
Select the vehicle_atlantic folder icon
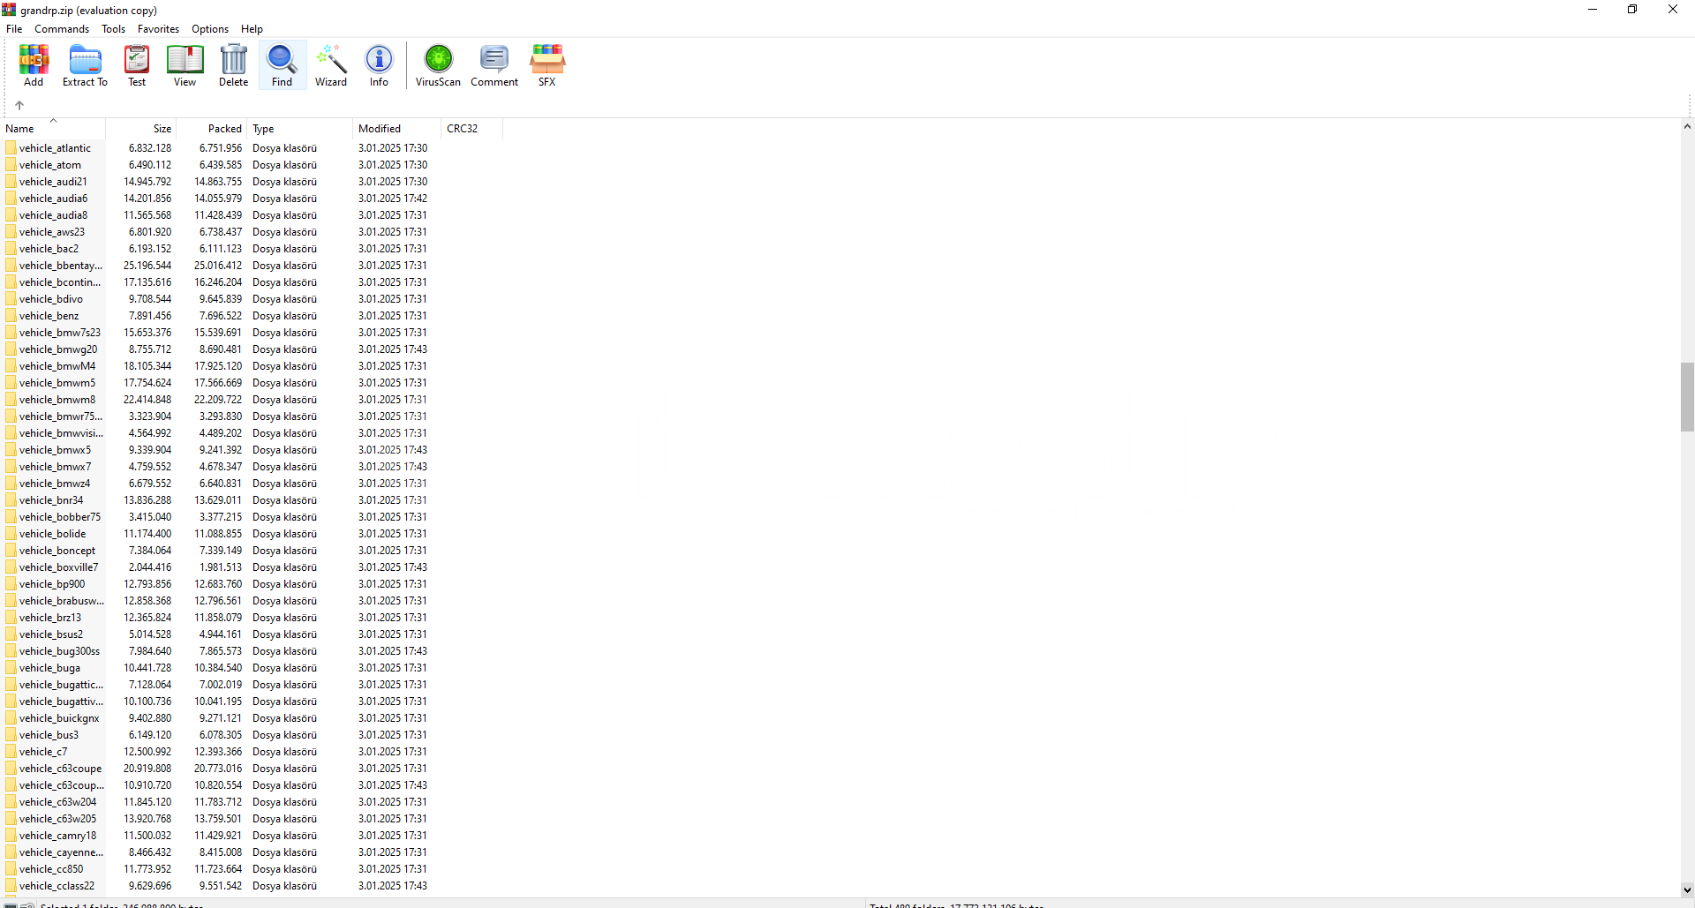coord(11,148)
